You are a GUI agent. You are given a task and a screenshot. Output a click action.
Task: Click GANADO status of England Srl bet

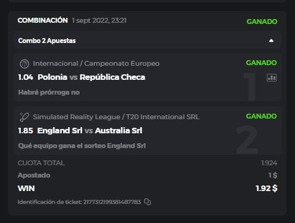click(261, 116)
